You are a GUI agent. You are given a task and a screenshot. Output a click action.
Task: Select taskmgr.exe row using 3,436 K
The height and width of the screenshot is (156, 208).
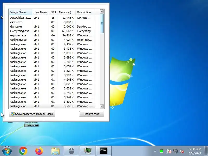52,49
